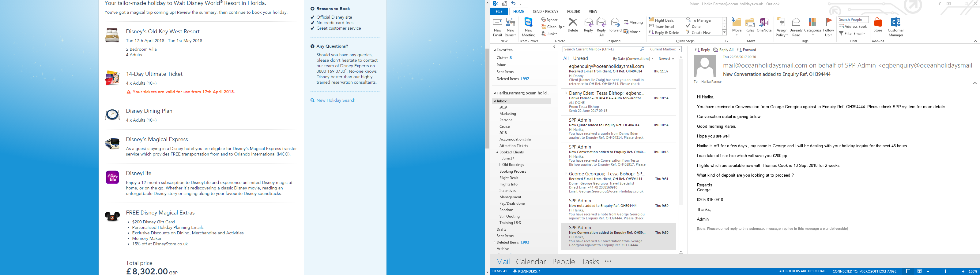Viewport: 980px width, 275px height.
Task: Launch the Customer Manager add-in
Action: coord(895,27)
